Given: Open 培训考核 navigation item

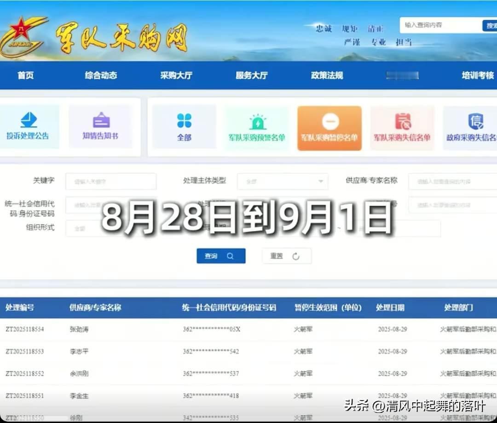Looking at the screenshot, I should [478, 75].
